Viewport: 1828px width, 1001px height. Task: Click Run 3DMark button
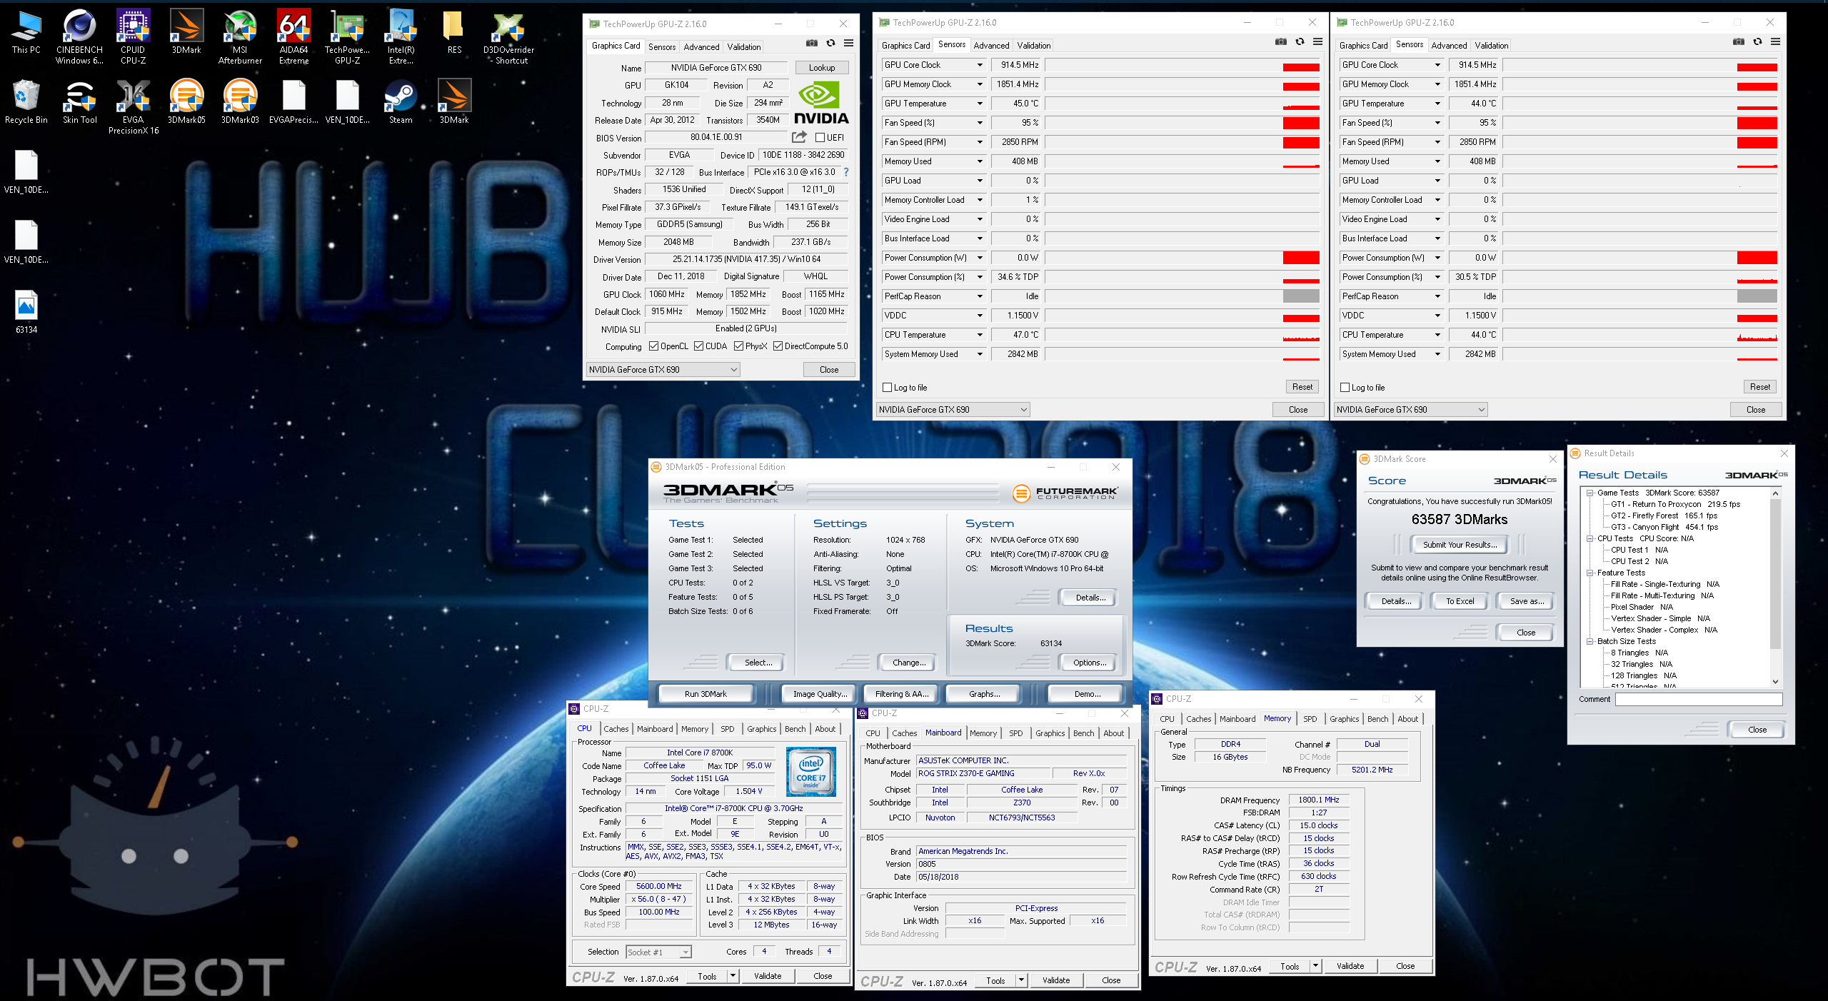[705, 694]
